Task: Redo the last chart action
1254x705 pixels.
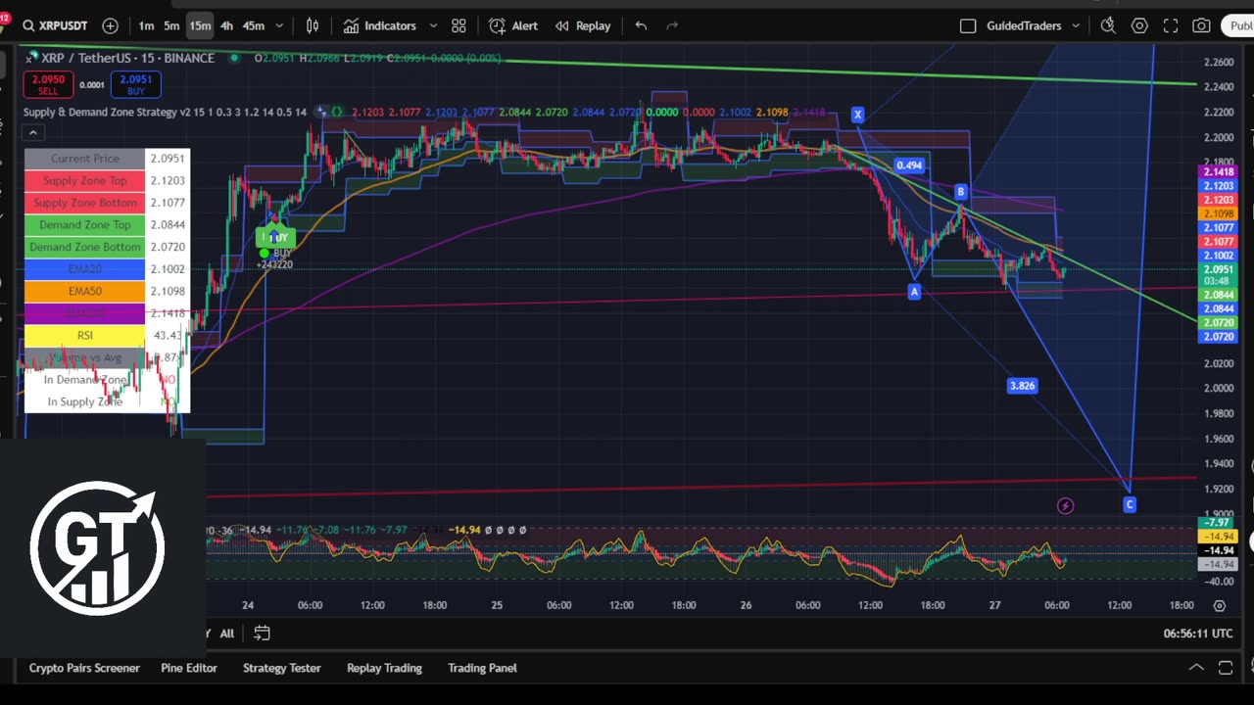Action: pyautogui.click(x=672, y=25)
